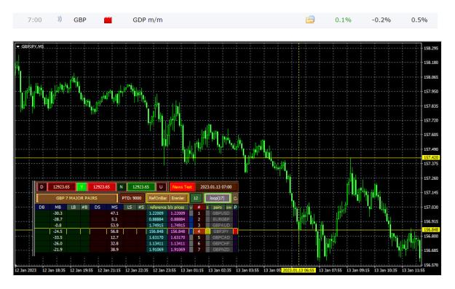Click the MS column header
The height and width of the screenshot is (289, 455).
(x=114, y=207)
